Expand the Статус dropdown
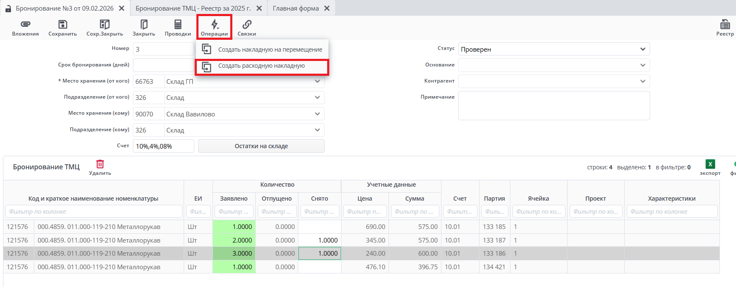Screen dimensions: 736x287 click(642, 49)
